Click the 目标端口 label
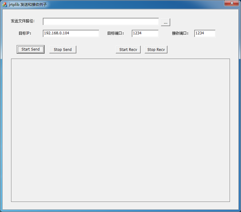 pyautogui.click(x=115, y=33)
